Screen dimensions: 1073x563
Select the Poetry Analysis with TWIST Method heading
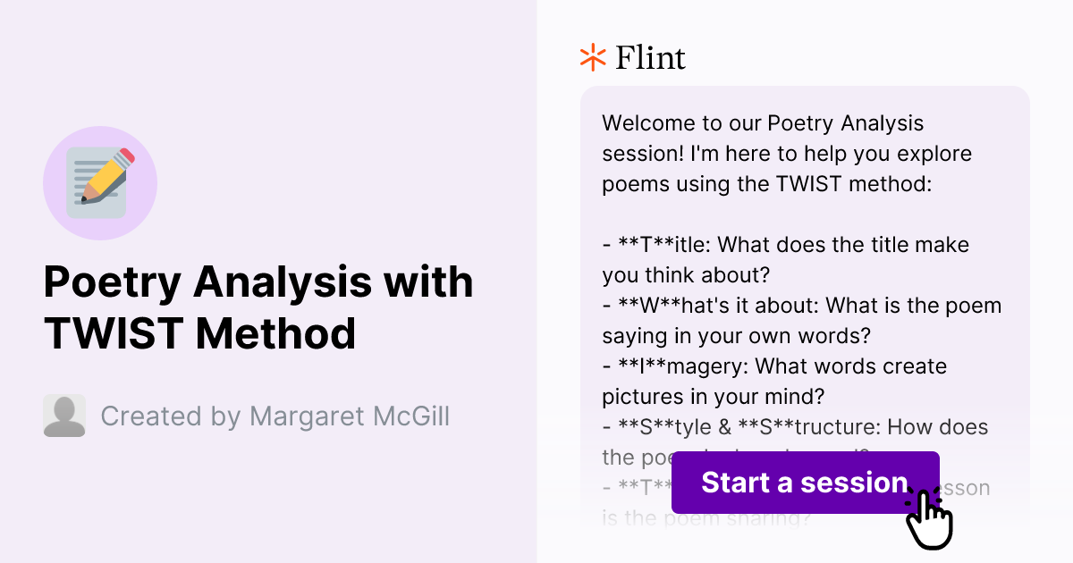click(x=259, y=307)
